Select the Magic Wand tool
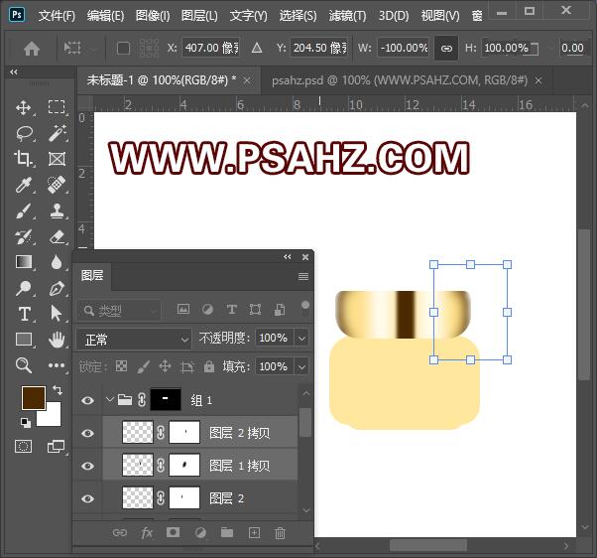This screenshot has height=558, width=597. [57, 133]
